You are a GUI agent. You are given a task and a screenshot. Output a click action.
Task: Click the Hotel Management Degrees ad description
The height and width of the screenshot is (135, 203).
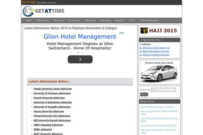coord(80,46)
